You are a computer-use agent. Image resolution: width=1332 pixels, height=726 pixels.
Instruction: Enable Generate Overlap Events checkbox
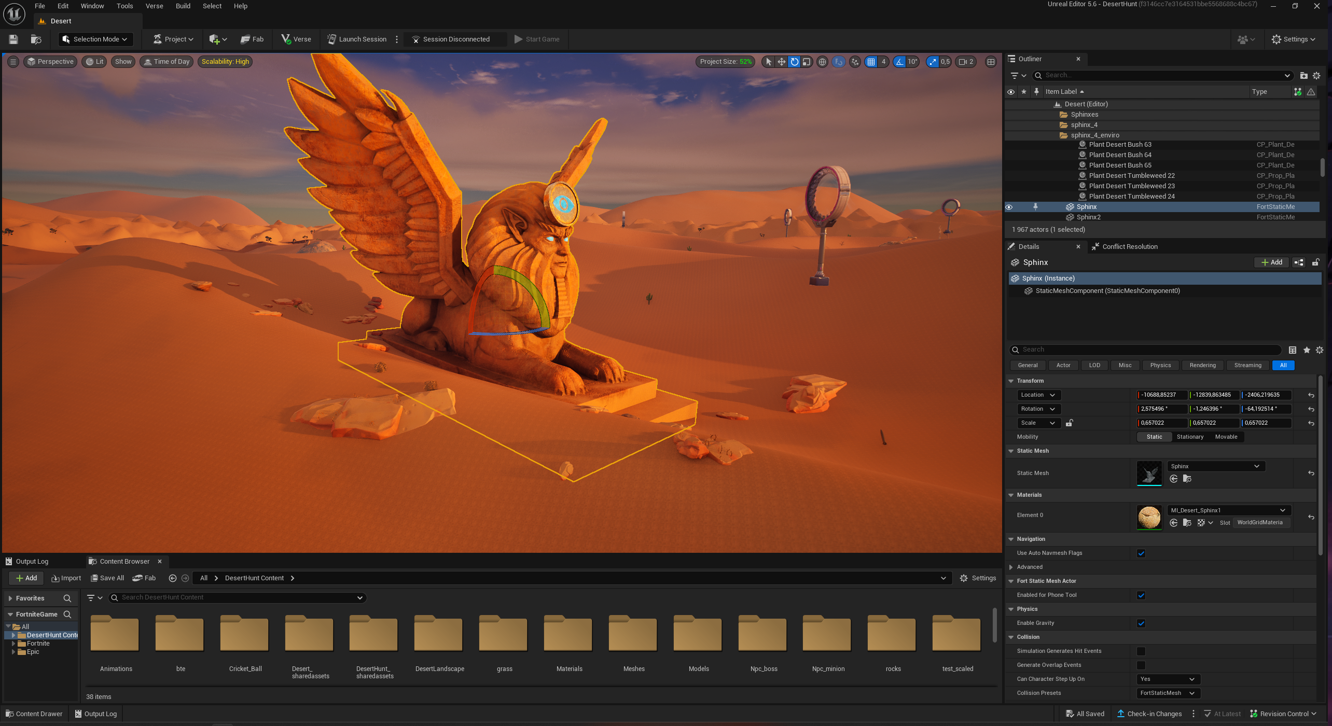1141,665
